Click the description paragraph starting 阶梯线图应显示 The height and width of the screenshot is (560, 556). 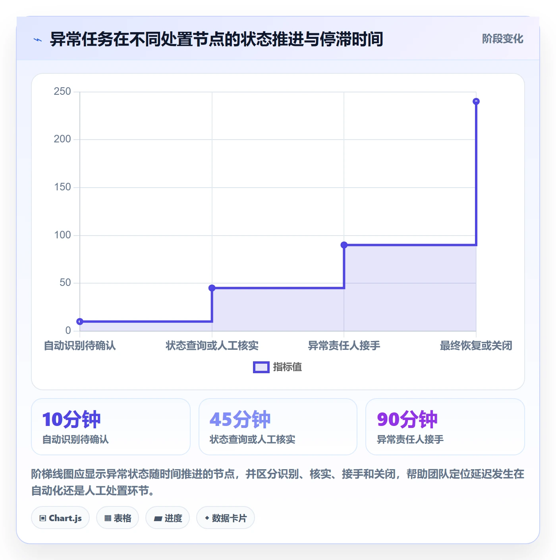[278, 482]
